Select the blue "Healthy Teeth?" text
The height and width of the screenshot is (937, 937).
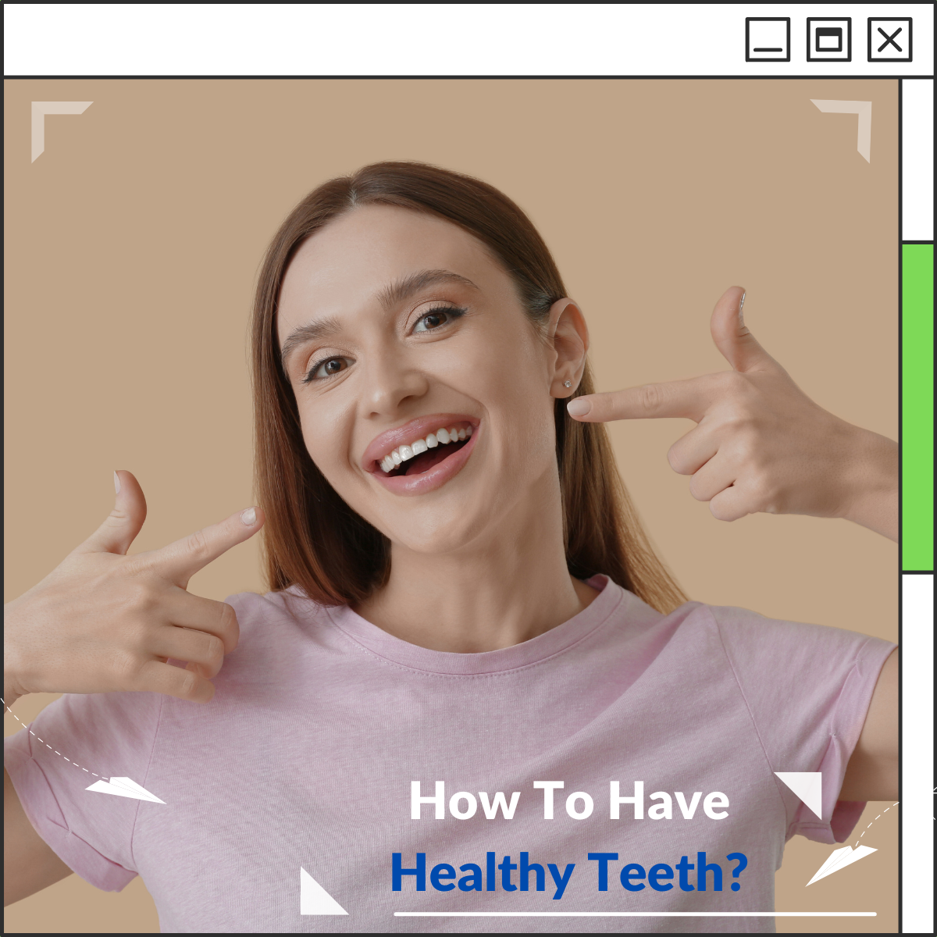click(x=569, y=872)
